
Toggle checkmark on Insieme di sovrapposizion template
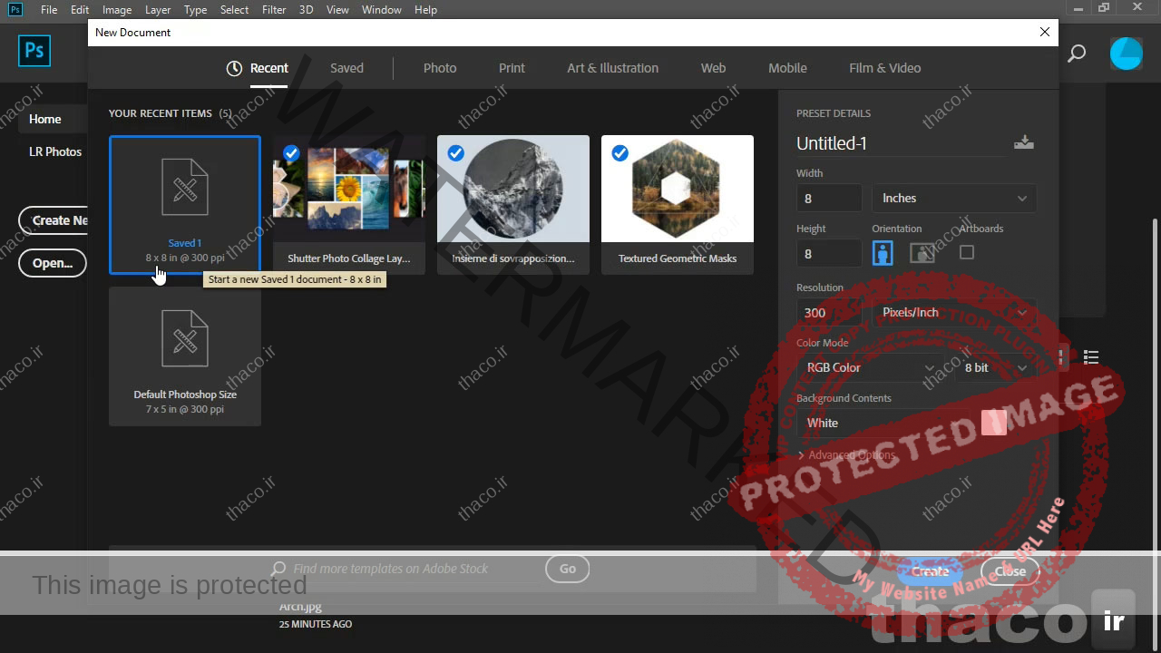coord(455,153)
